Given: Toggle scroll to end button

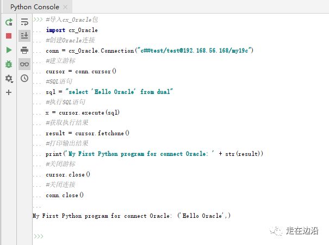Looking at the screenshot, I should coord(24,36).
